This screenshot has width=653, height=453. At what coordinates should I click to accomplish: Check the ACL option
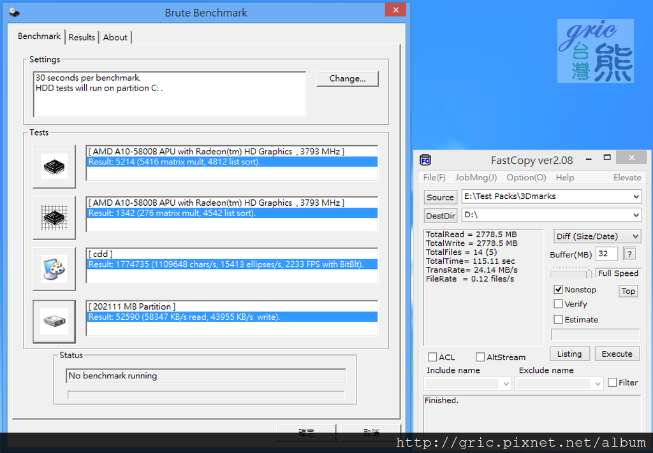(432, 357)
